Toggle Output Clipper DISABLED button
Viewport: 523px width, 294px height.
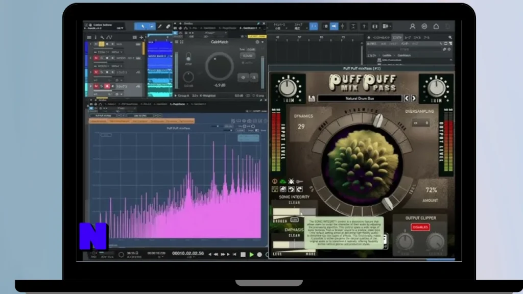[420, 227]
